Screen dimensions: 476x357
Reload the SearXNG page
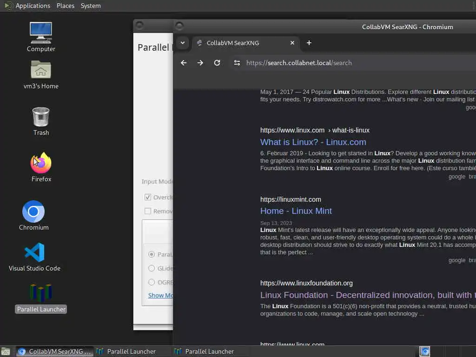217,63
